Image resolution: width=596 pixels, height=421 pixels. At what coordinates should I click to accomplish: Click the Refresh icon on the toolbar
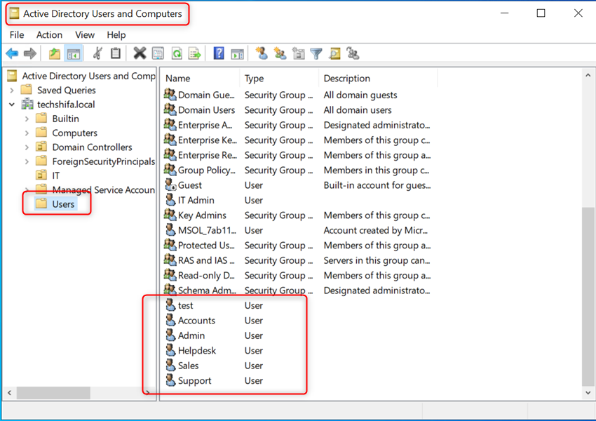pyautogui.click(x=178, y=53)
